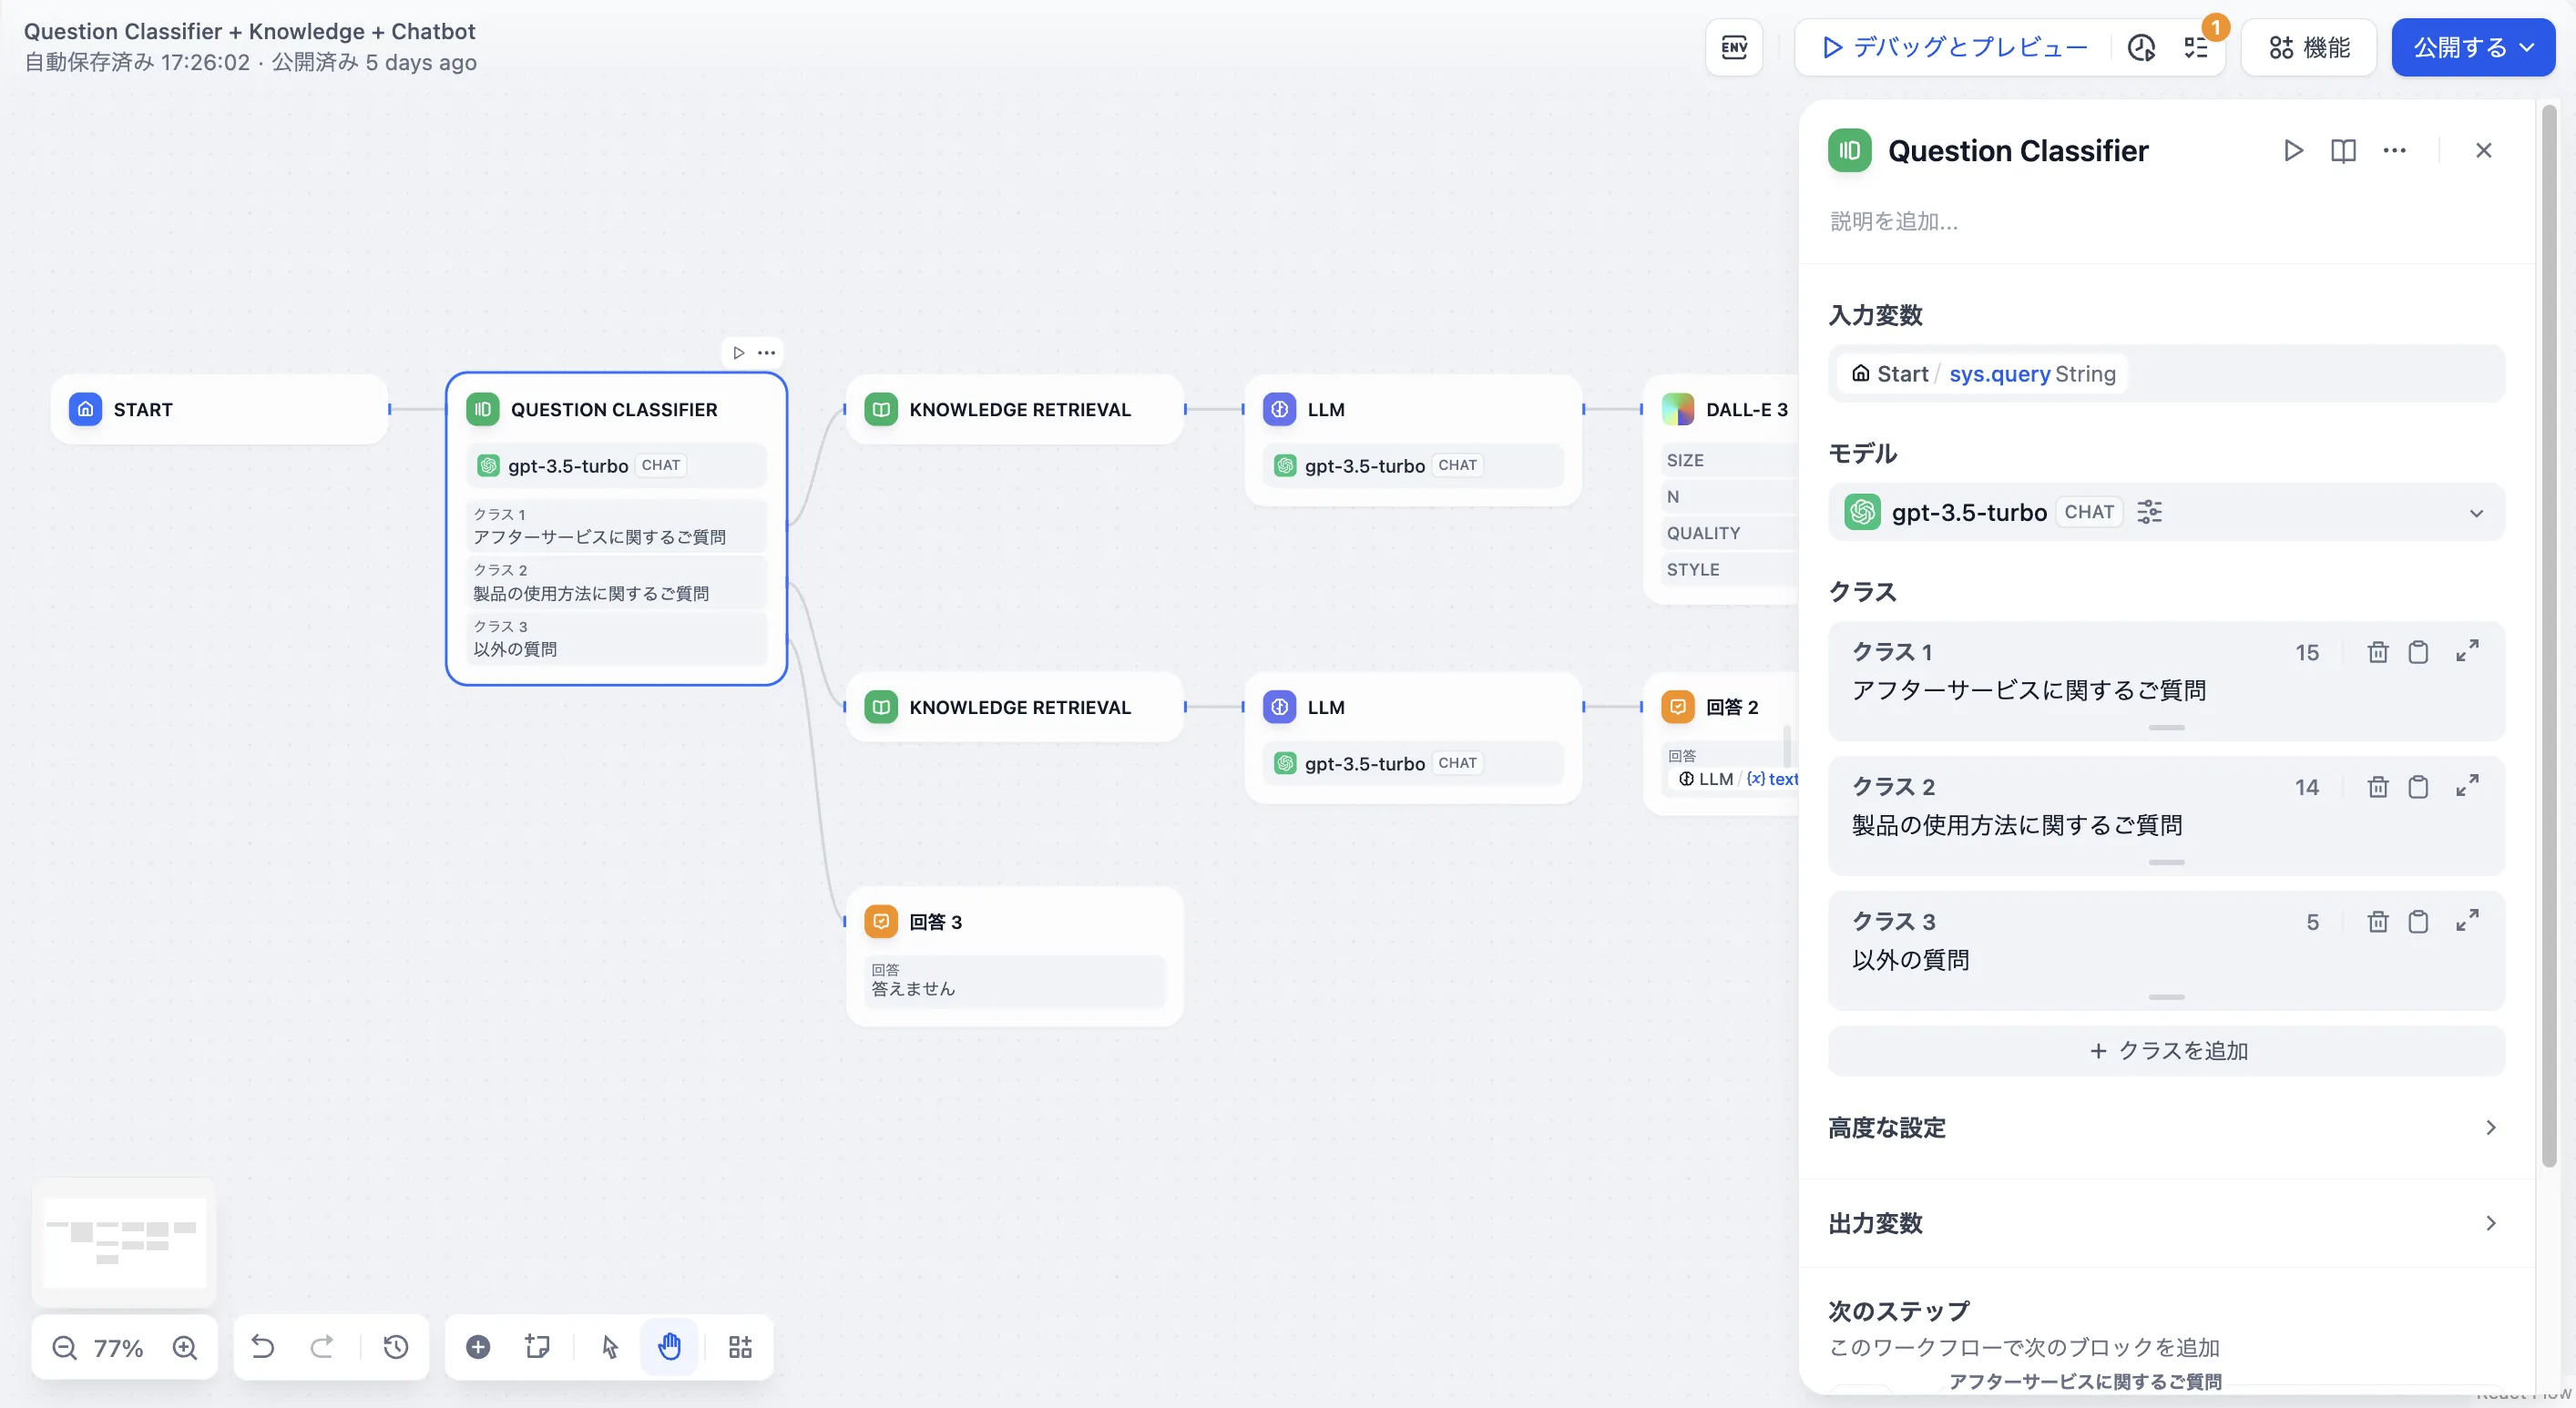Add a note with the sticky note icon

(x=538, y=1347)
